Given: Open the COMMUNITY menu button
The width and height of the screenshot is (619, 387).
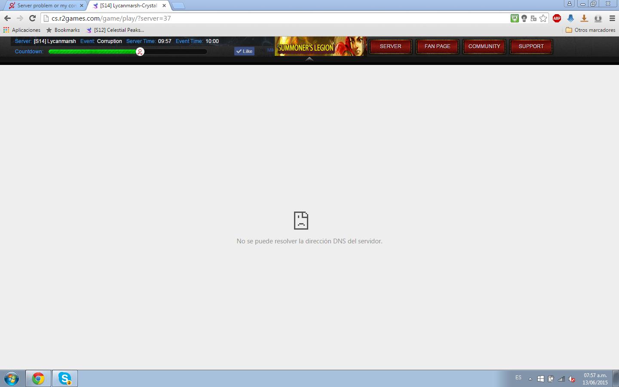Looking at the screenshot, I should point(484,46).
